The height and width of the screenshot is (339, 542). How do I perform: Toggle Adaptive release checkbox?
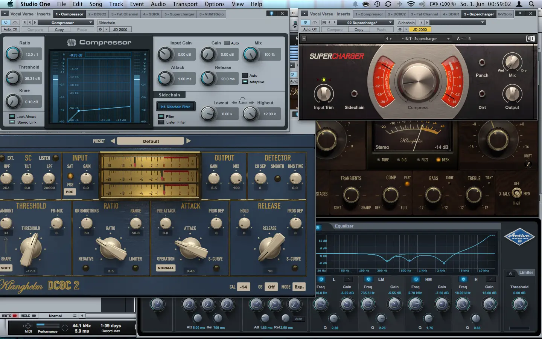245,82
